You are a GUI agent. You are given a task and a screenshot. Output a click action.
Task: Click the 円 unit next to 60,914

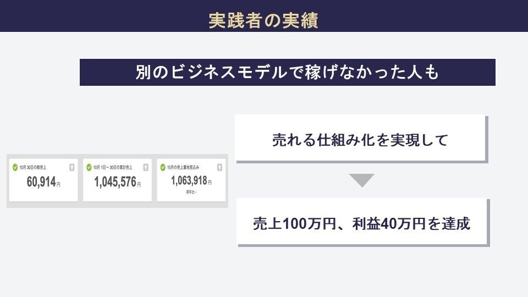58,185
